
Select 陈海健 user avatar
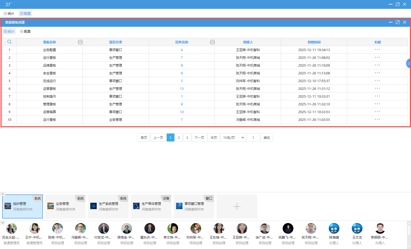tap(334, 229)
